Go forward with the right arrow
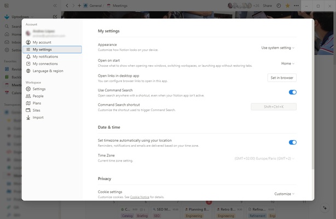This screenshot has width=336, height=219. [x=73, y=5]
